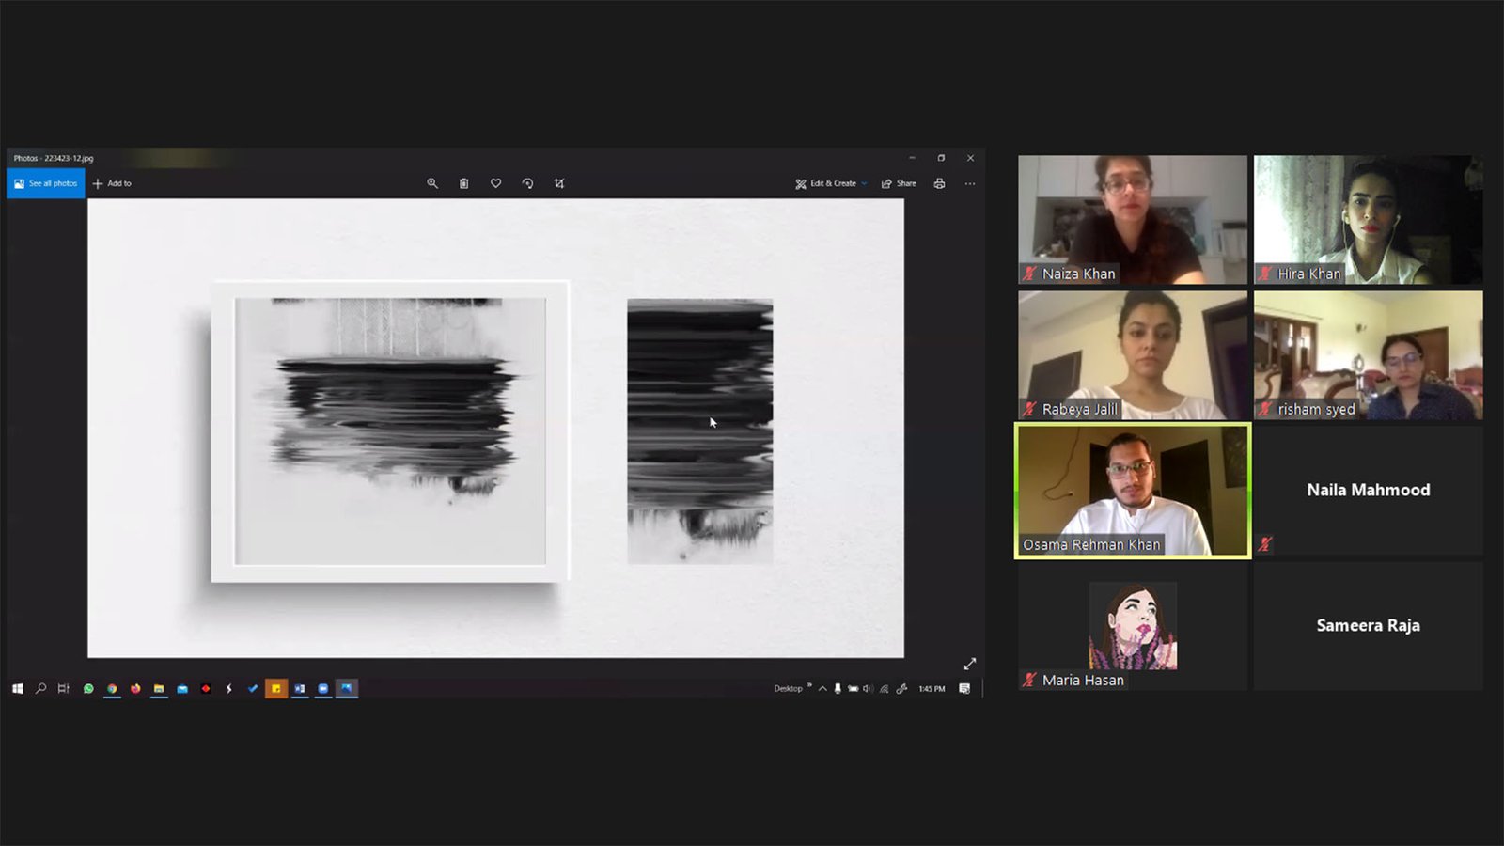Select the crop tool icon

pyautogui.click(x=559, y=183)
